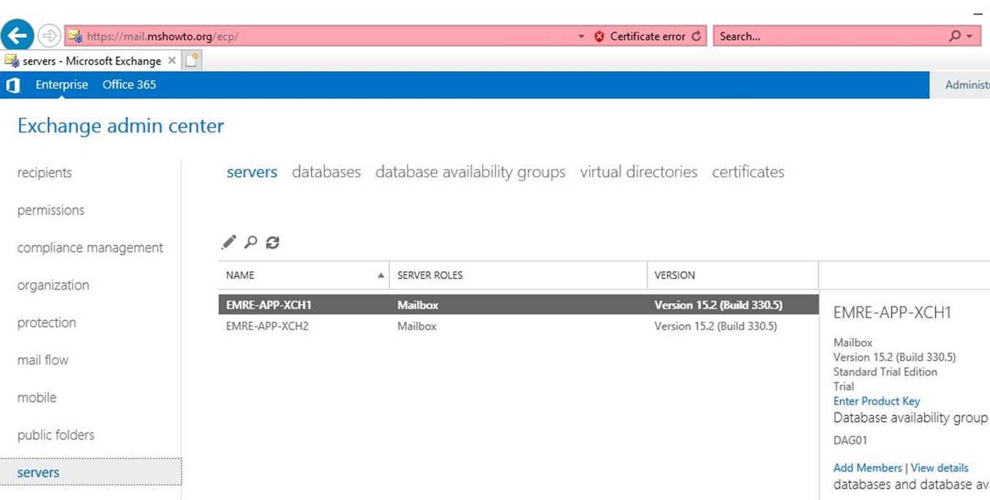Screen dimensions: 990x500
Task: Click the version cell for EMRE-APP-XCH2
Action: click(x=716, y=326)
